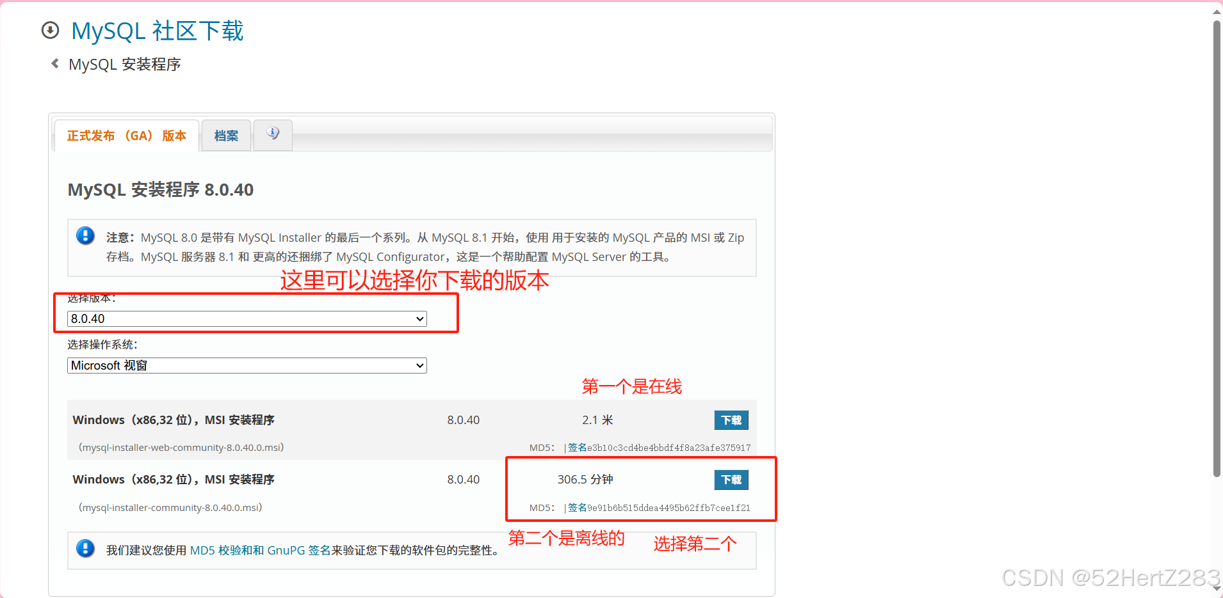The height and width of the screenshot is (598, 1223).
Task: Switch to the 正式发布 (GA) 版本 tab
Action: pyautogui.click(x=127, y=136)
